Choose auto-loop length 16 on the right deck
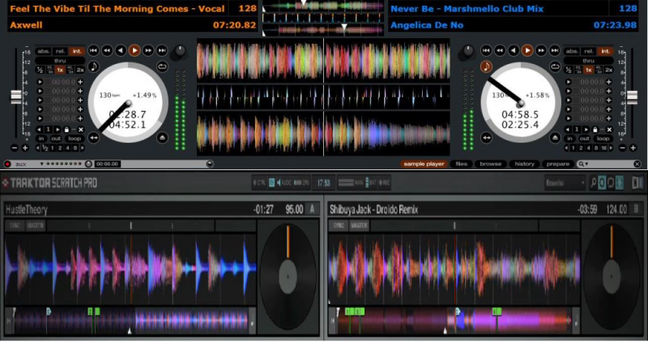Viewport: 648px width, 342px height. click(604, 148)
